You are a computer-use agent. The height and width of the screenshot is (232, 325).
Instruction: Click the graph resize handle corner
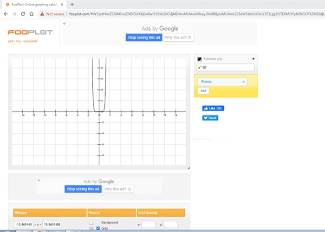pyautogui.click(x=188, y=168)
